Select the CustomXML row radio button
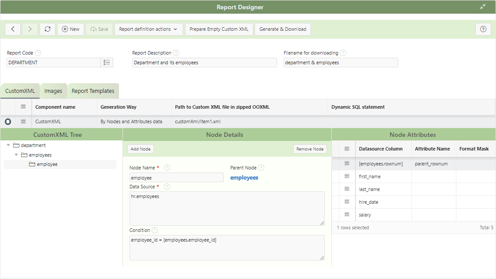This screenshot has height=279, width=496. tap(8, 121)
